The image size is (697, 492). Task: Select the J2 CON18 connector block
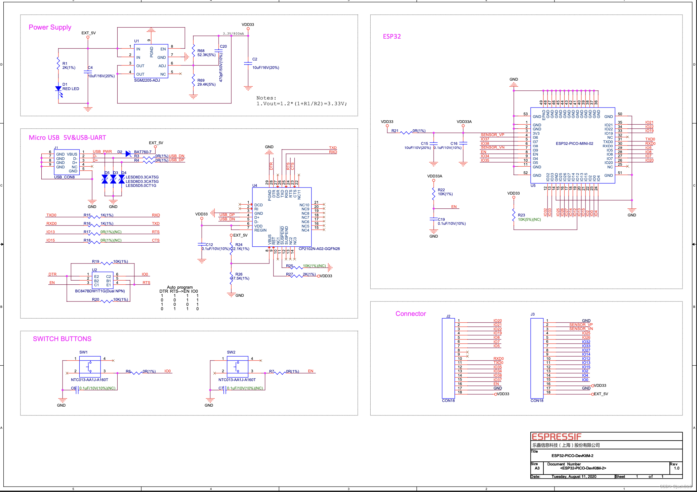tap(448, 358)
